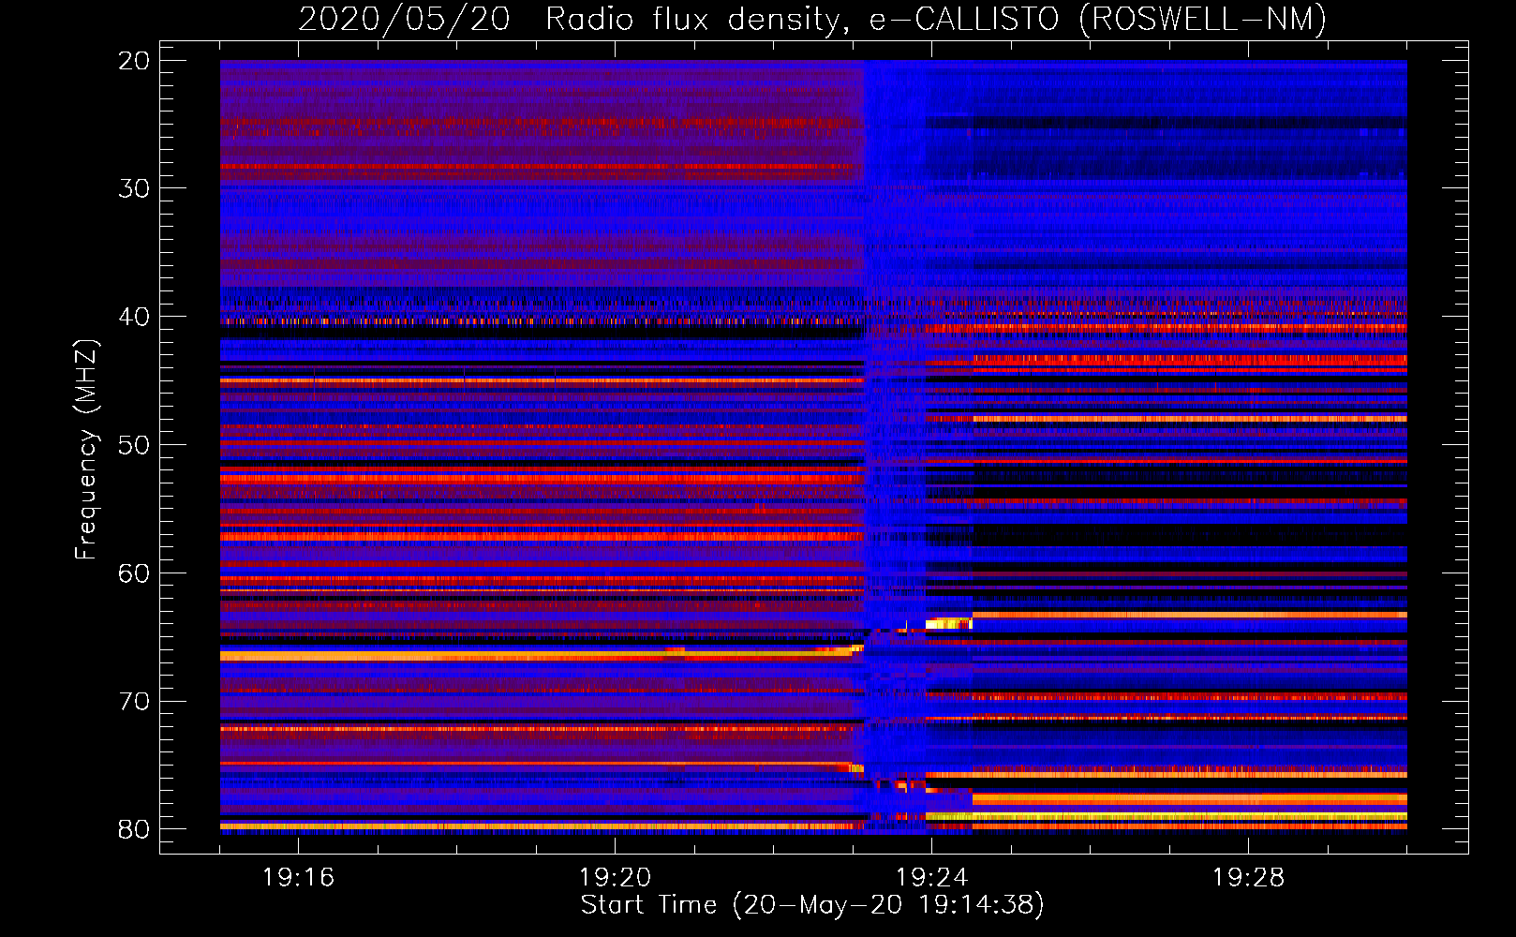The height and width of the screenshot is (937, 1516).
Task: Click the 20 MHz frequency tick label
Action: [134, 61]
